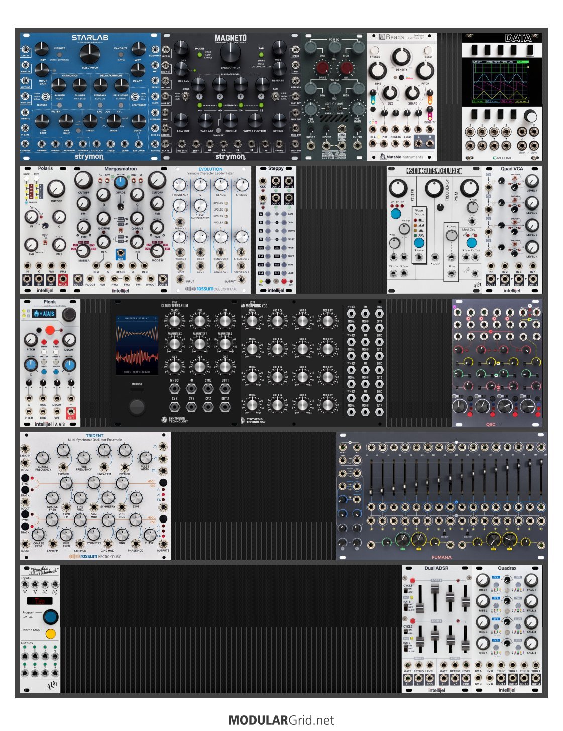
Task: Click the large black encoder on Cloud Terrarium
Action: coord(137,406)
